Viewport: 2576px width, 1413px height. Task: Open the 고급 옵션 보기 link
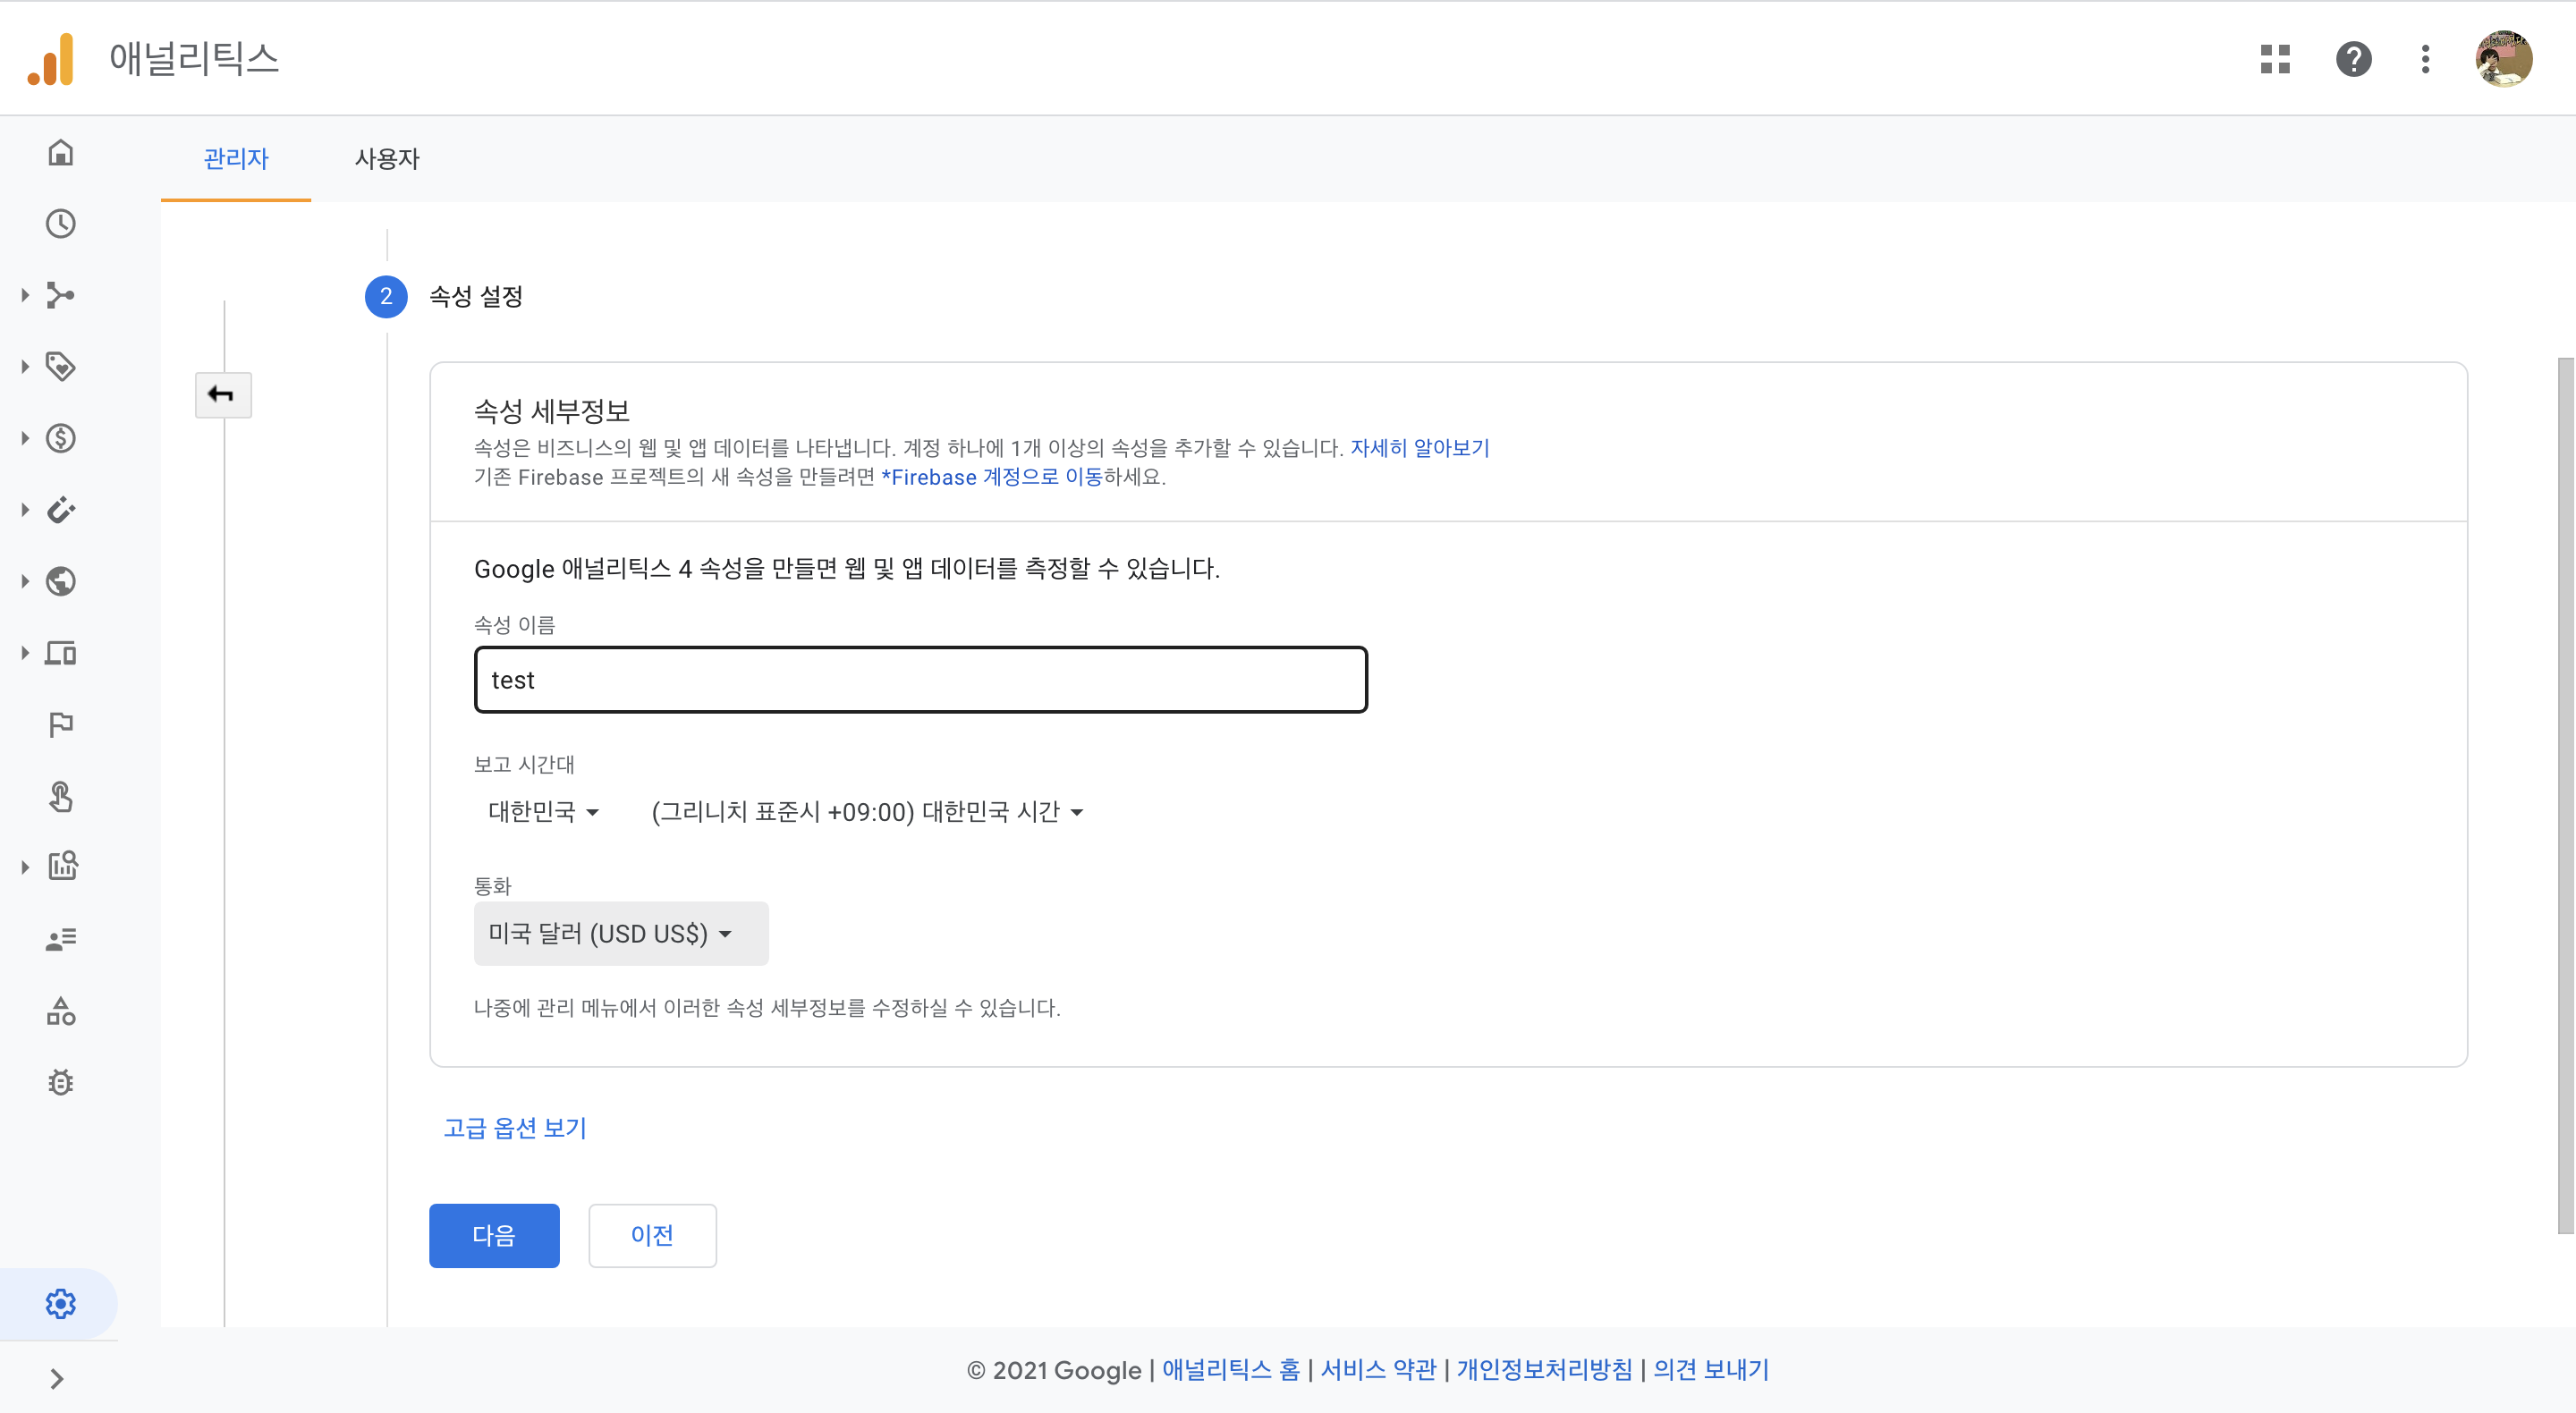pyautogui.click(x=515, y=1127)
